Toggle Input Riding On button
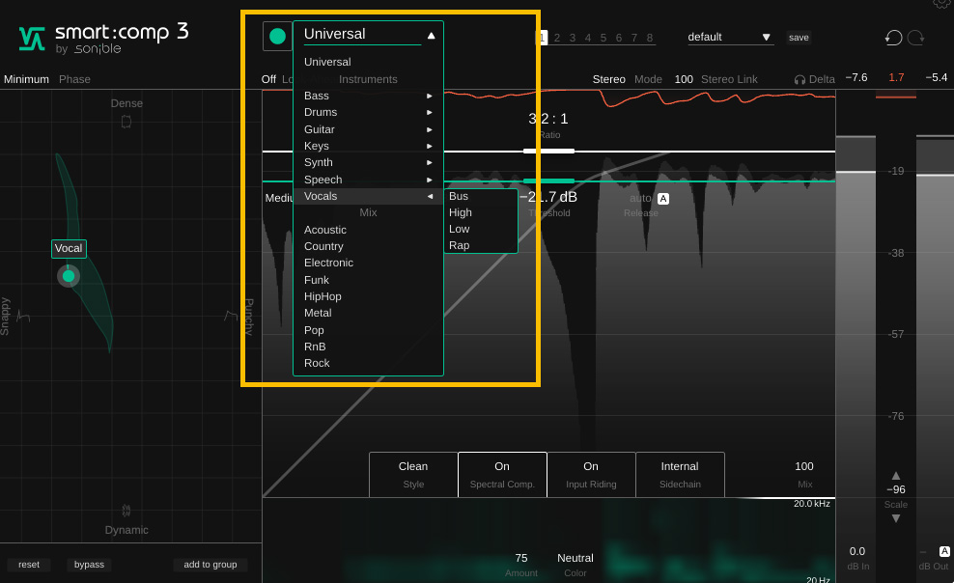Image resolution: width=954 pixels, height=583 pixels. (591, 474)
